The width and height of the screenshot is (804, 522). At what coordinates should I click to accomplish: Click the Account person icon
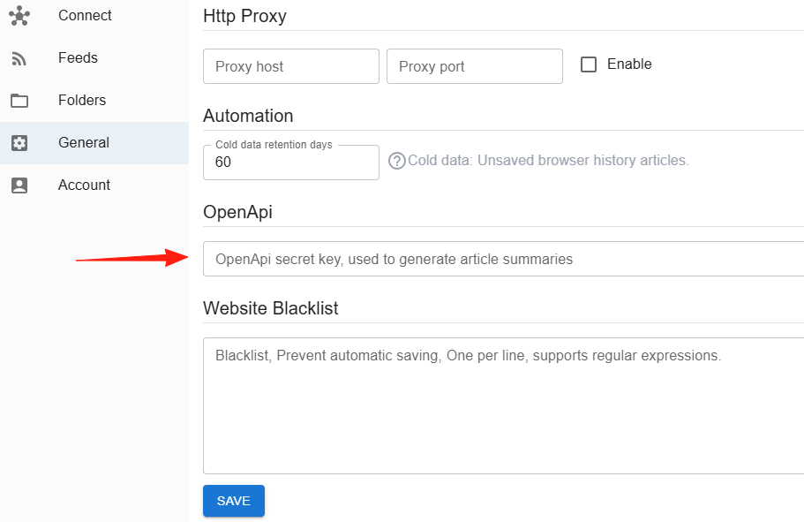(19, 185)
